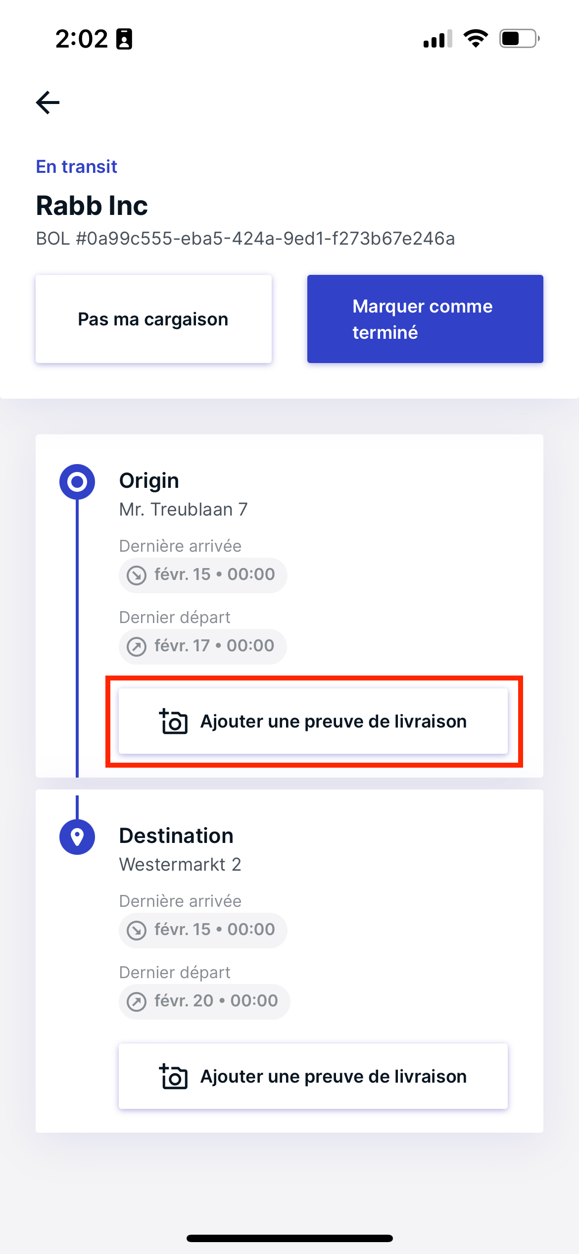Image resolution: width=579 pixels, height=1254 pixels.
Task: Tap the févr. 20 departure time chip
Action: click(x=204, y=1001)
